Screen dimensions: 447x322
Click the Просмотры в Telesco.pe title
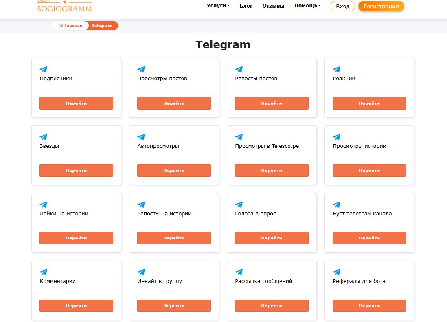pos(267,146)
